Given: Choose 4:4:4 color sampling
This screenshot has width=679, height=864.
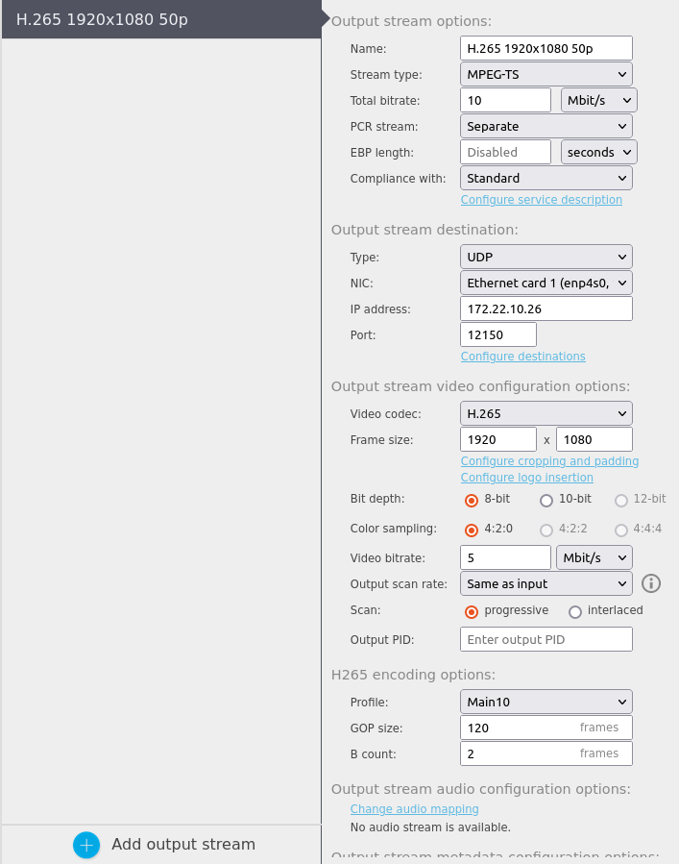Looking at the screenshot, I should (621, 531).
